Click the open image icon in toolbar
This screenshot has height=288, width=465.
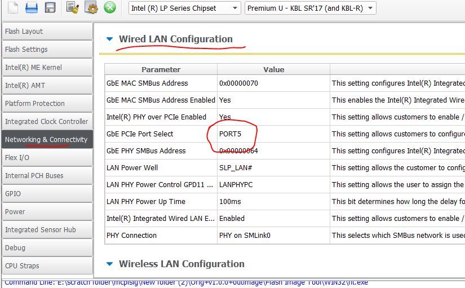click(32, 7)
